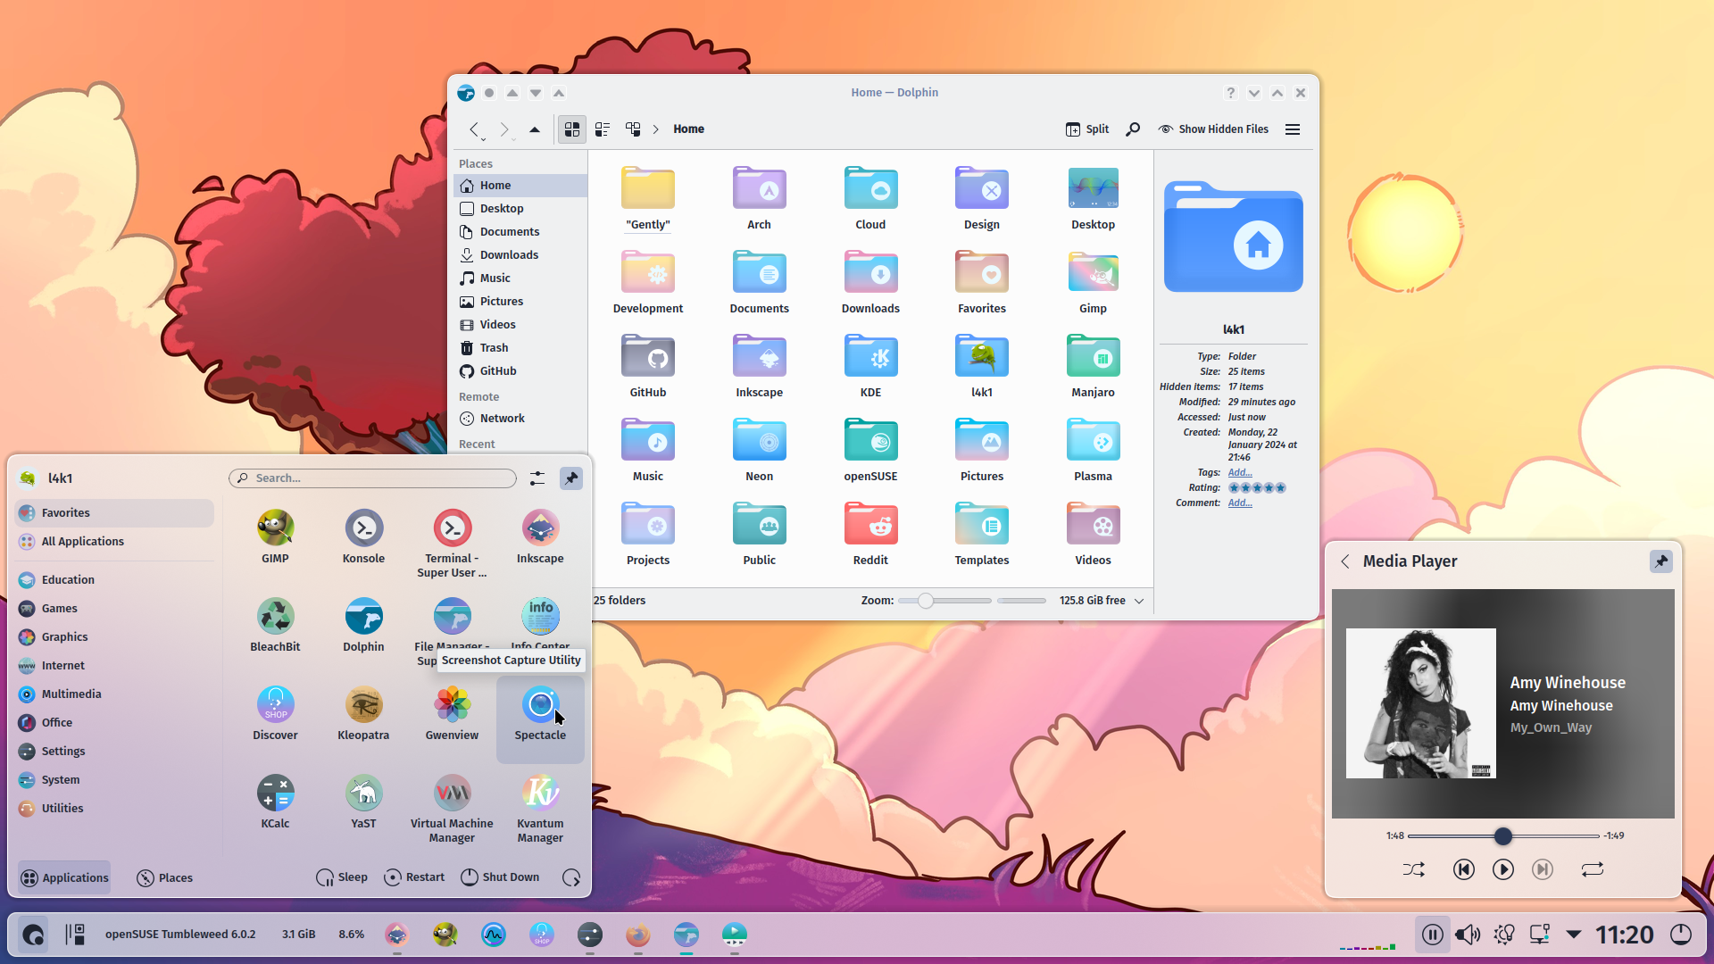This screenshot has width=1714, height=964.
Task: Open KCalc calculator
Action: pyautogui.click(x=275, y=802)
